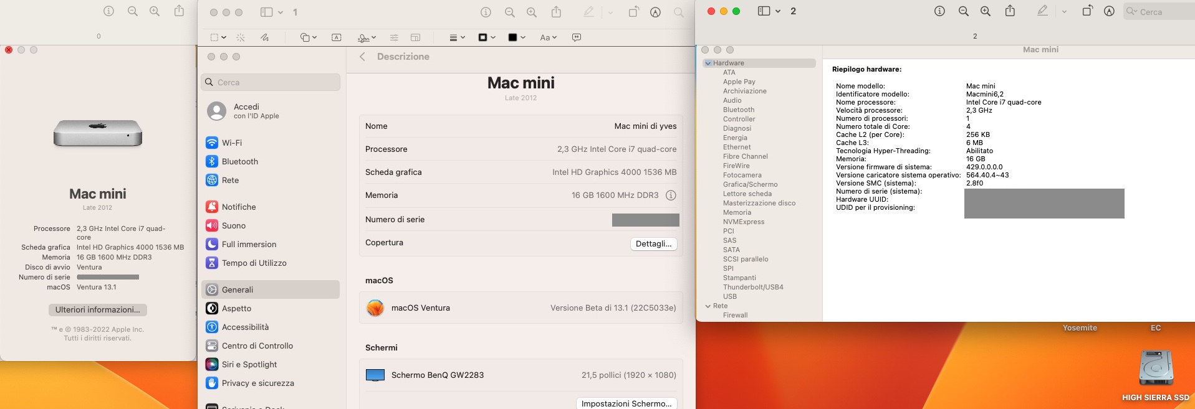This screenshot has width=1195, height=409.
Task: Select Generali in the settings sidebar
Action: click(x=271, y=289)
